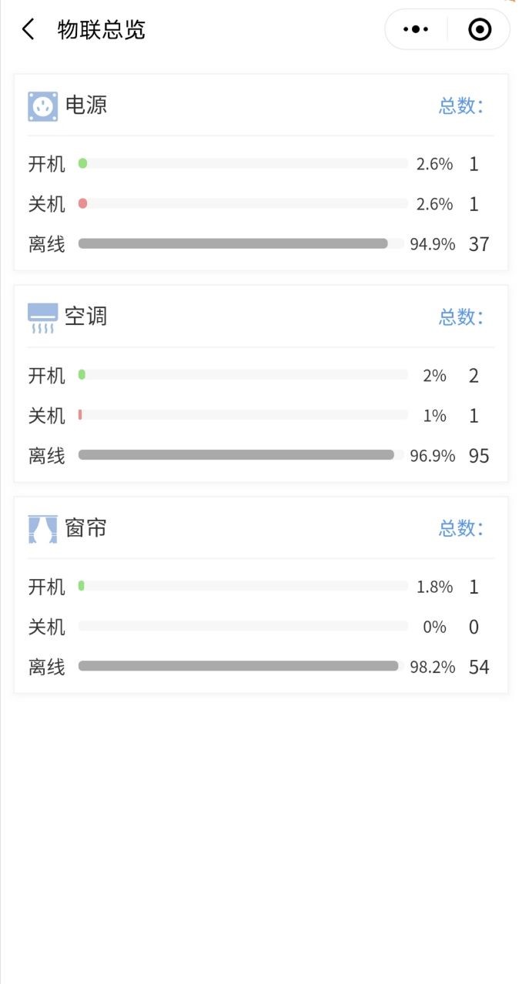522x984 pixels.
Task: Open the three-dot more menu
Action: pyautogui.click(x=416, y=30)
